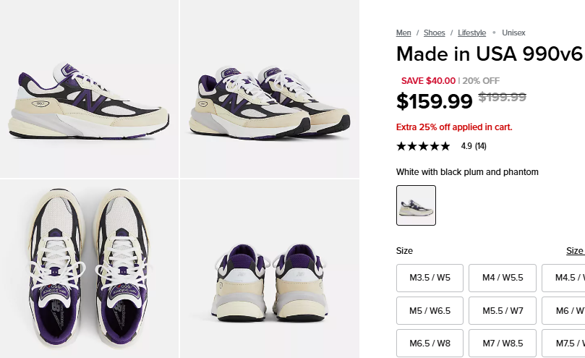This screenshot has width=585, height=358.
Task: Navigate to the Lifestyle breadcrumb link
Action: coord(471,33)
